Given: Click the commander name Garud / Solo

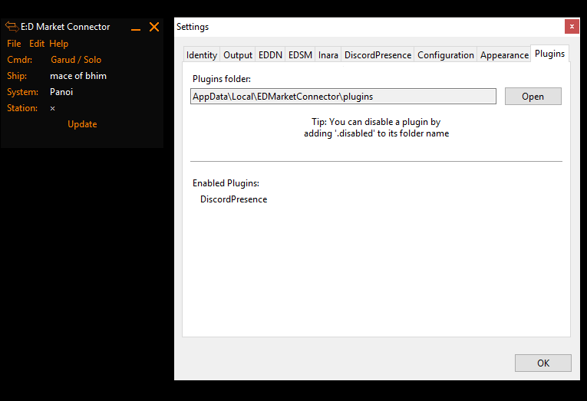Looking at the screenshot, I should (x=76, y=60).
